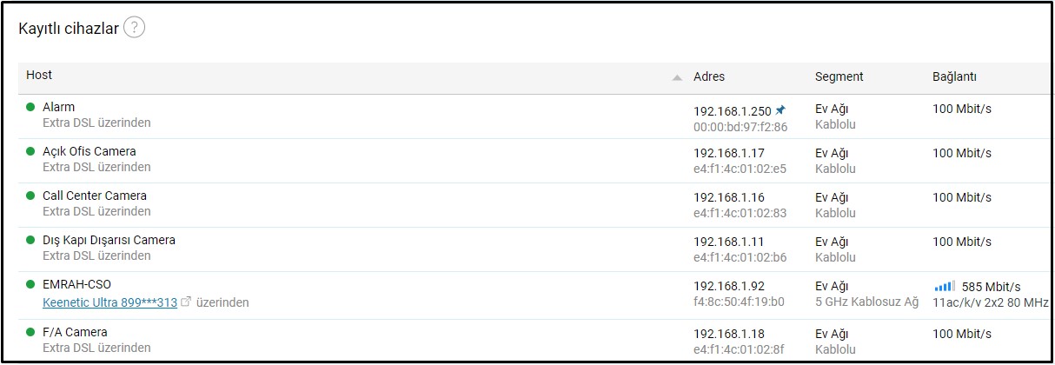Sort by the Adres column header
Image resolution: width=1055 pixels, height=365 pixels.
(709, 76)
